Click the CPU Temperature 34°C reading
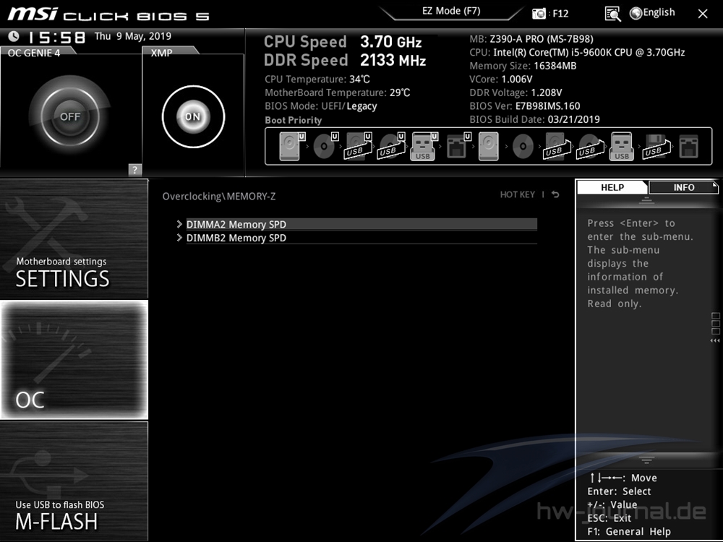723x542 pixels. point(317,79)
